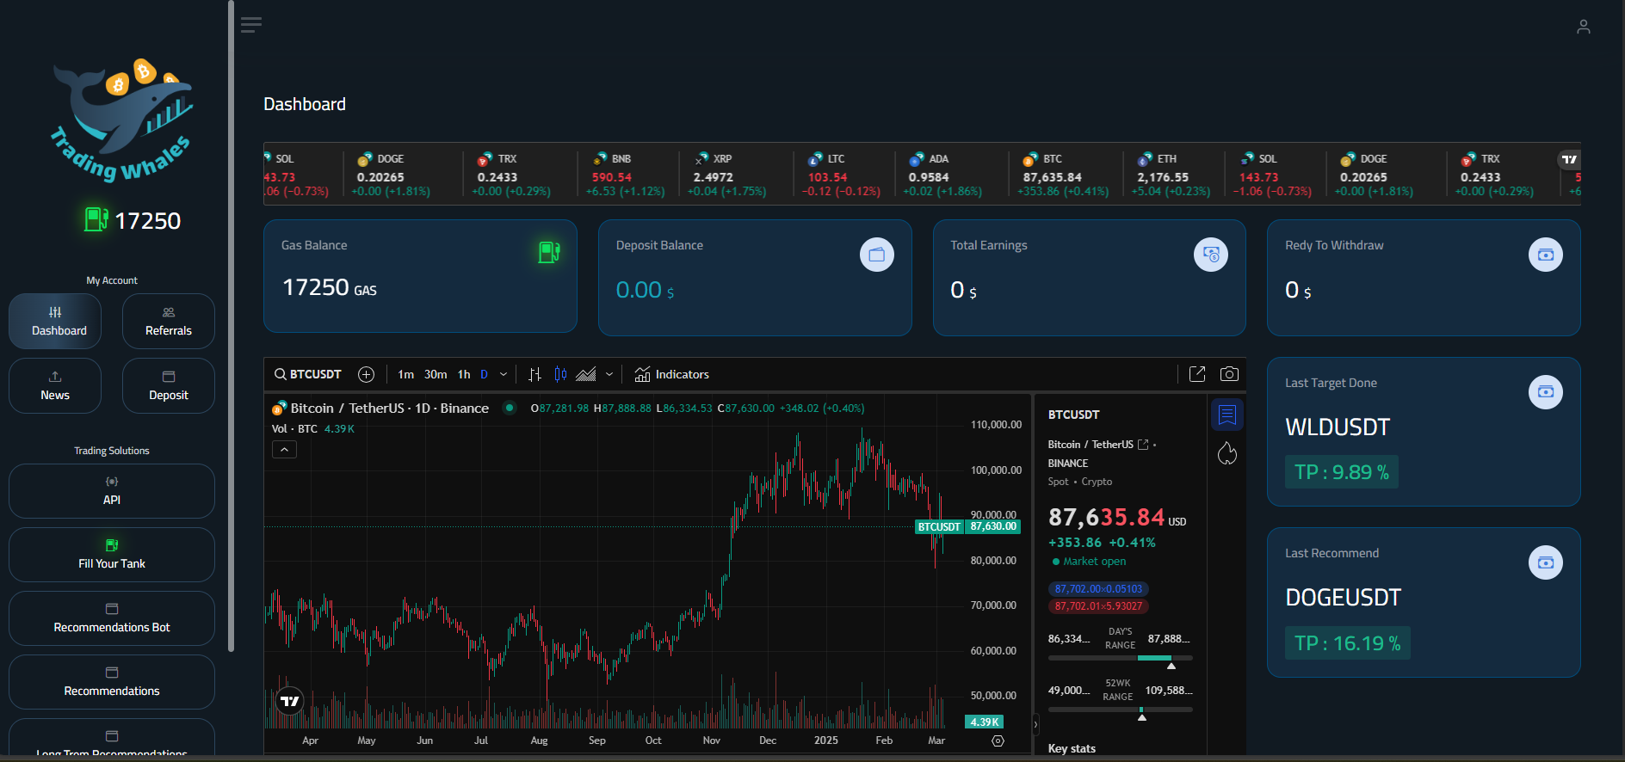The image size is (1625, 762).
Task: Expand the timeframe dropdown arrow
Action: pyautogui.click(x=504, y=374)
